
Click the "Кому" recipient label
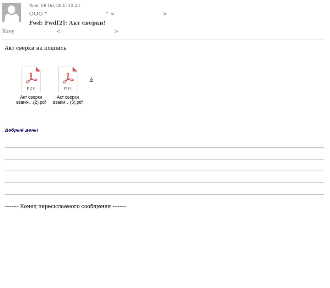pos(8,31)
